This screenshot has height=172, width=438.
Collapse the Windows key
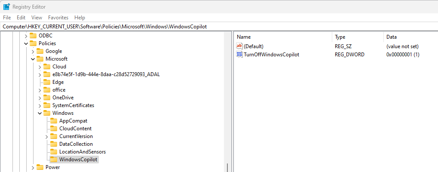[40, 113]
